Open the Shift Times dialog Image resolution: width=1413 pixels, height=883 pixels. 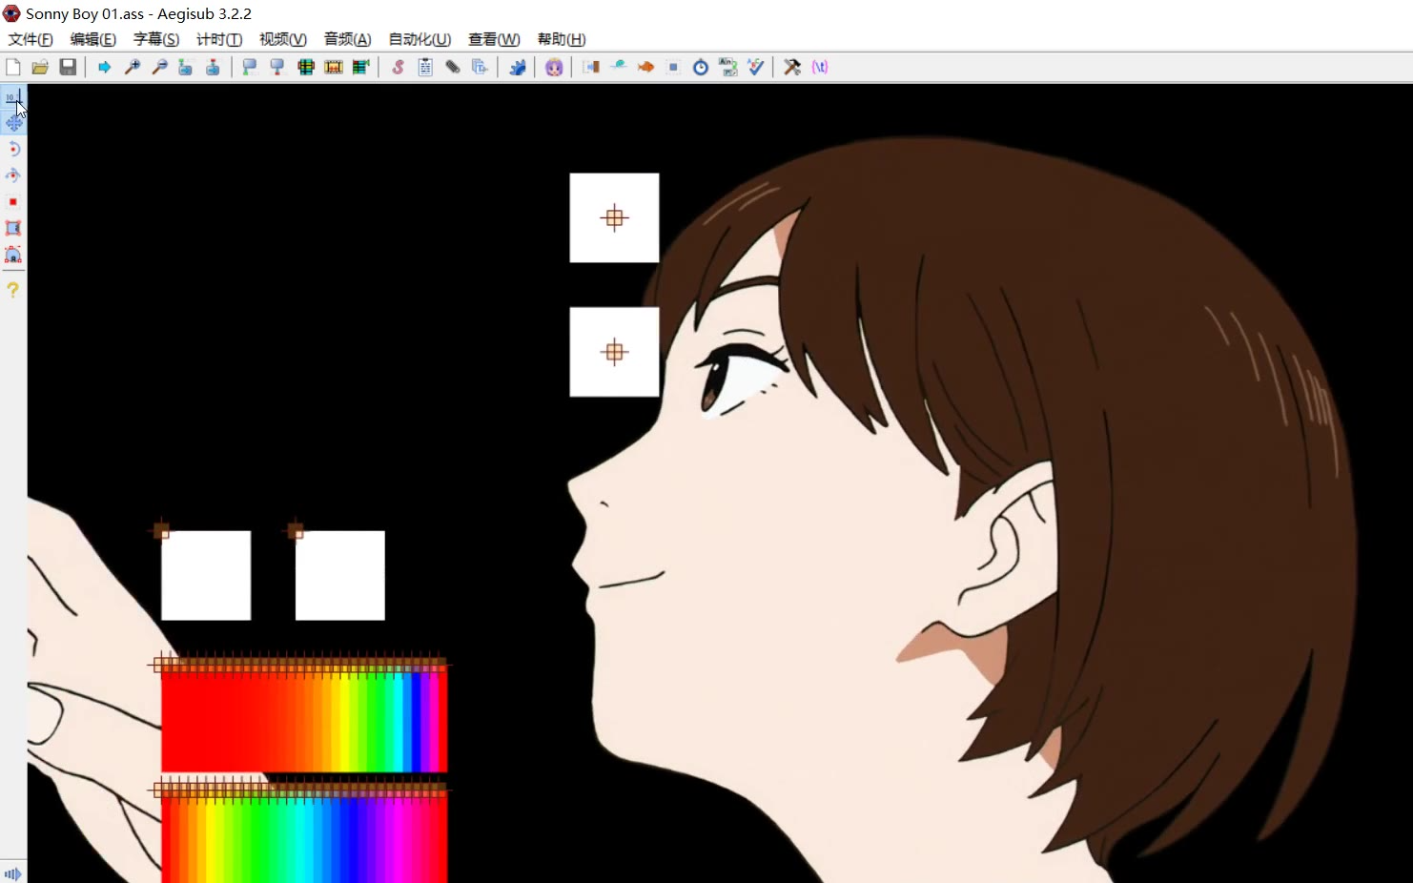pos(591,67)
